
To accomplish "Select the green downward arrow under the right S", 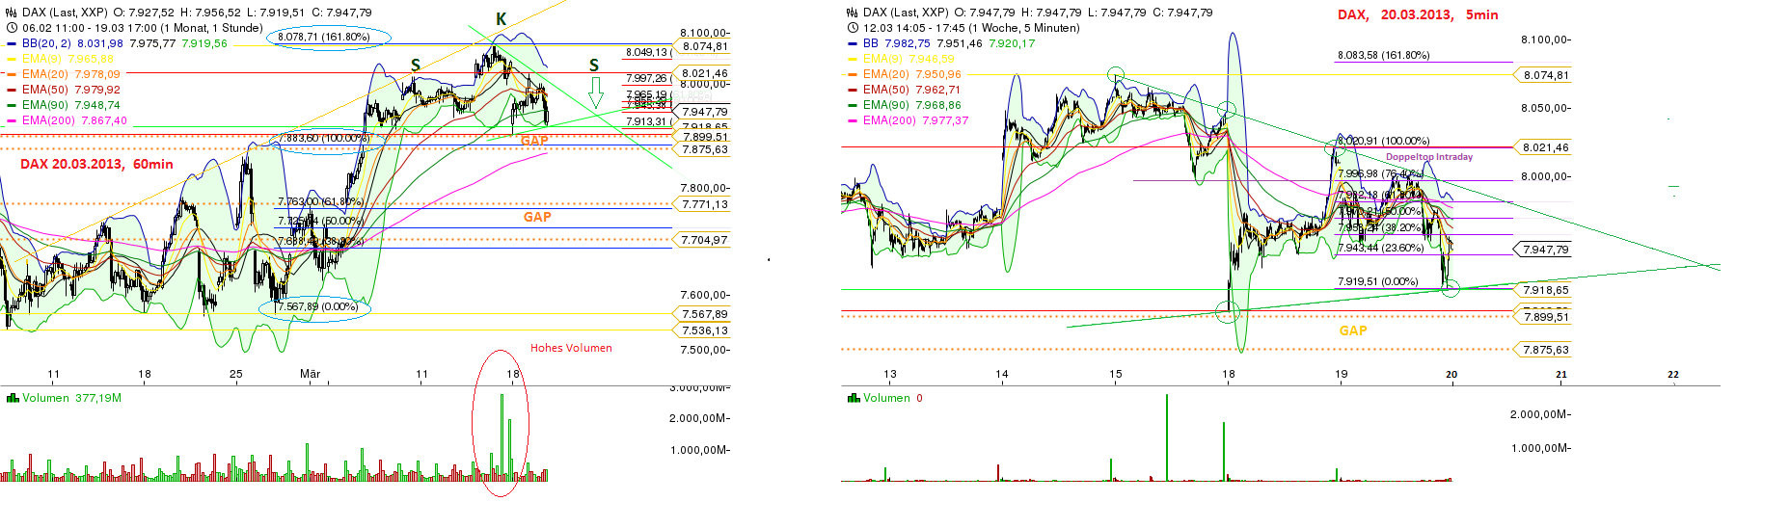I will [x=596, y=93].
